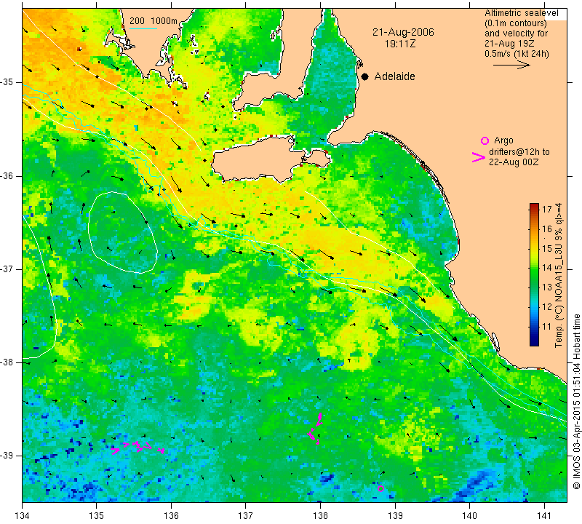
Task: Click the date label '21-Aug-2006'
Action: 404,32
